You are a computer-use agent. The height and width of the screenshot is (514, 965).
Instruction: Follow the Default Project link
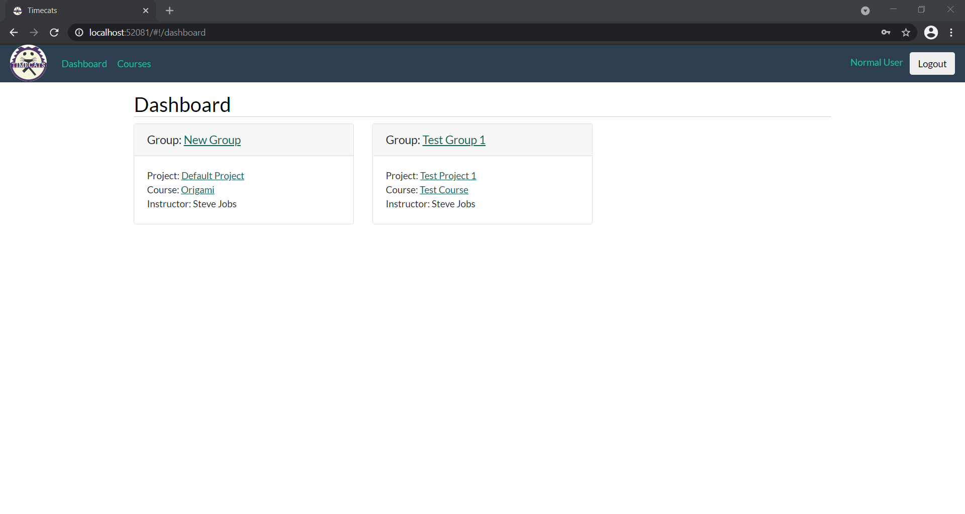(x=213, y=176)
